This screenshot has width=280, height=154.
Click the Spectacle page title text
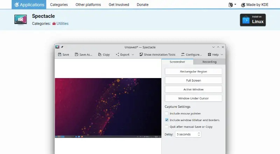[x=43, y=16]
